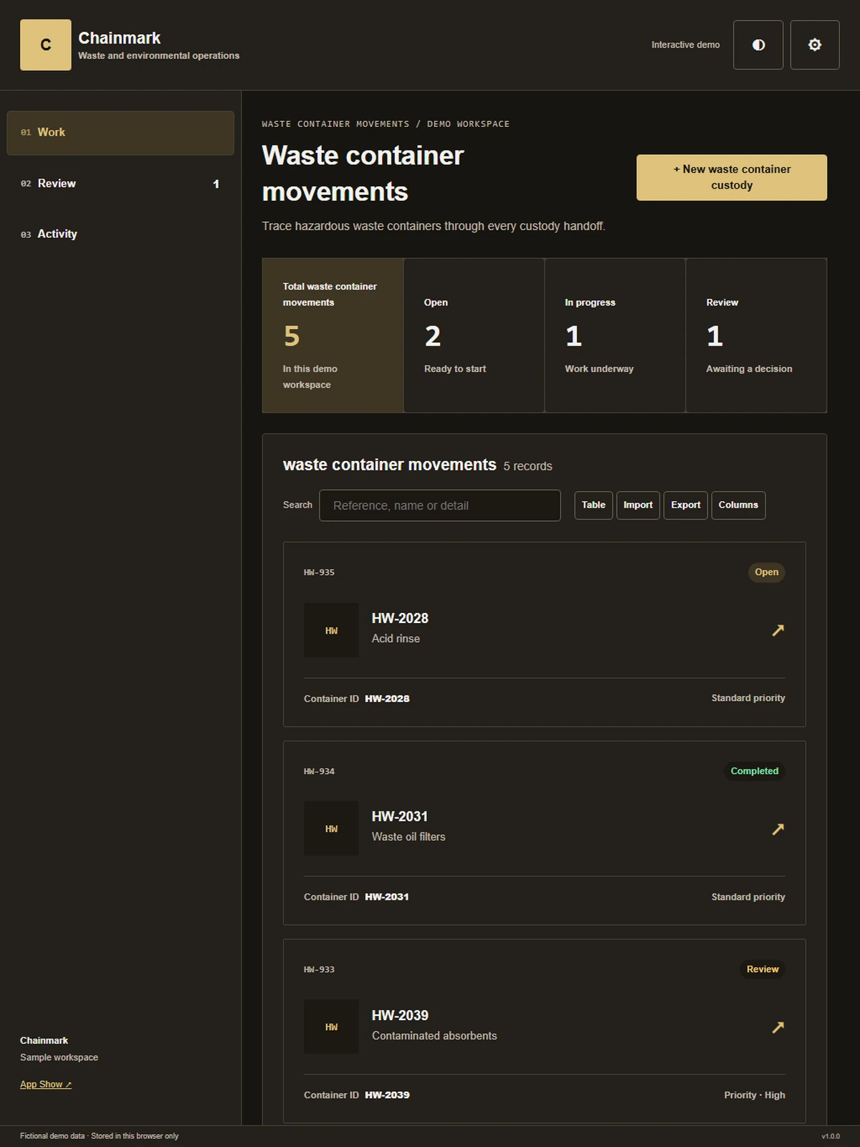
Task: Filter by the Review stat card
Action: (x=756, y=335)
